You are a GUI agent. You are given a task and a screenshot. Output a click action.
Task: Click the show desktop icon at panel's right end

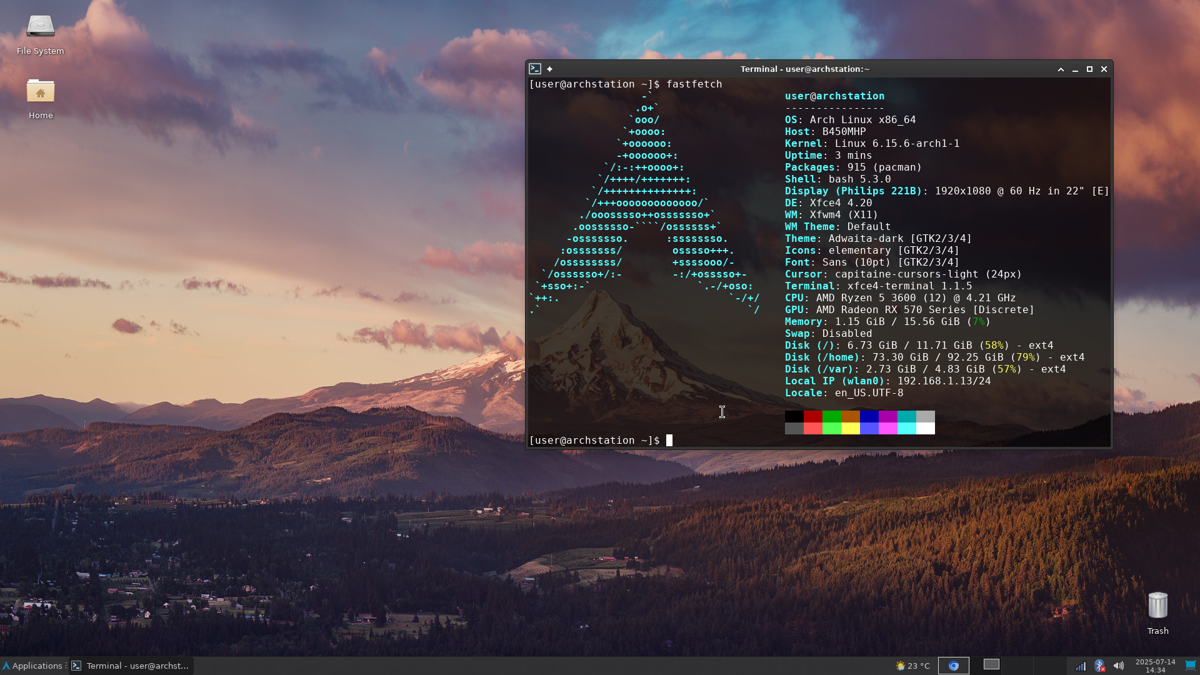point(1191,666)
